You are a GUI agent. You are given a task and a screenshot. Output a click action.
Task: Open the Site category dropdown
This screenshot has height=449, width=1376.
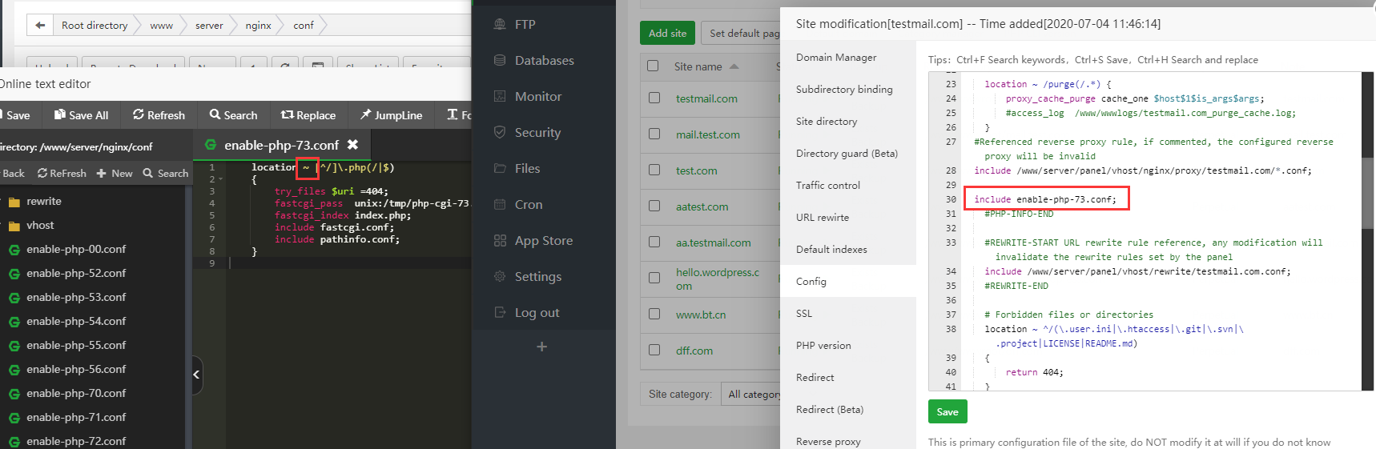coord(753,394)
